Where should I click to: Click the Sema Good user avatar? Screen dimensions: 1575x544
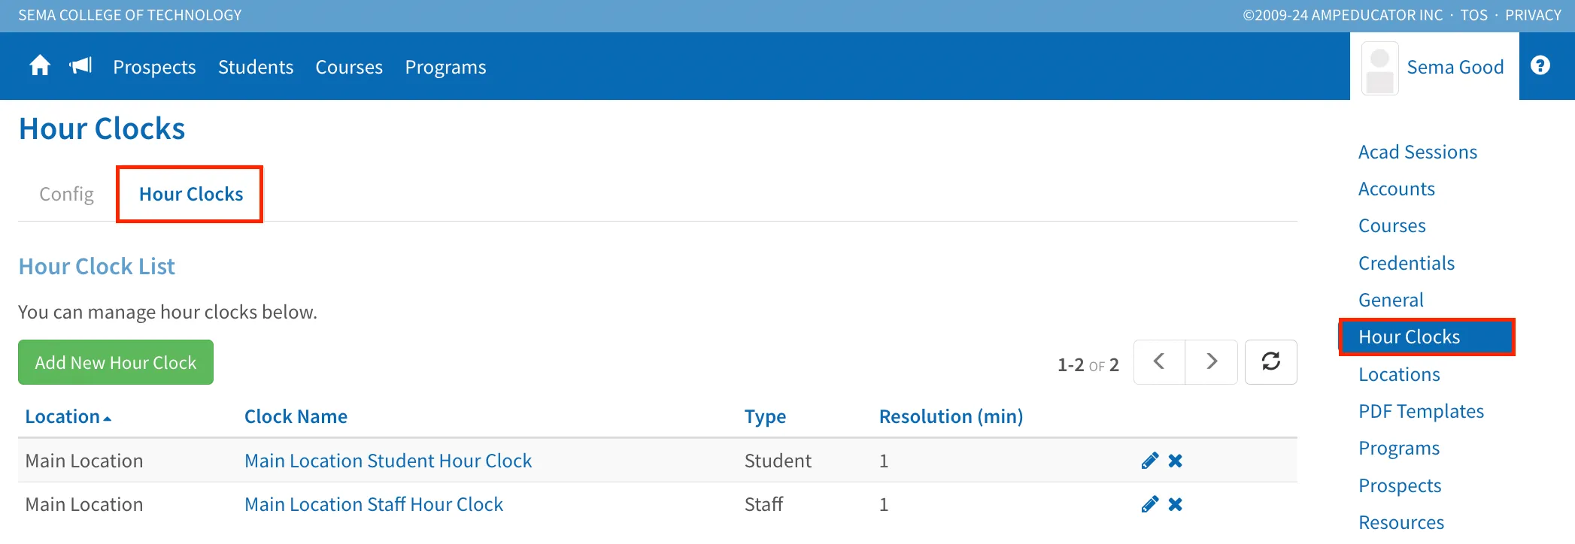click(1380, 68)
